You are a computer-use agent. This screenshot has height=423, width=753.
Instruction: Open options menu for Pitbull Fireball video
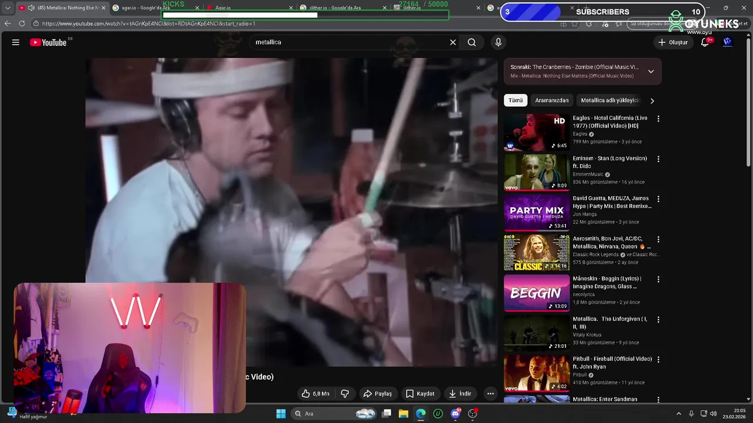point(658,360)
